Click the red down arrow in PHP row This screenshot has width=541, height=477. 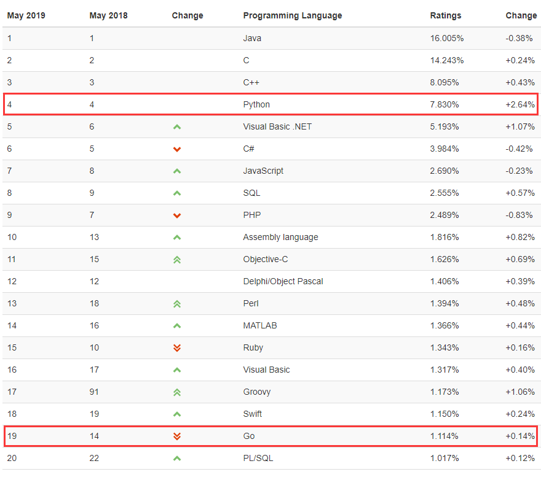tap(177, 215)
